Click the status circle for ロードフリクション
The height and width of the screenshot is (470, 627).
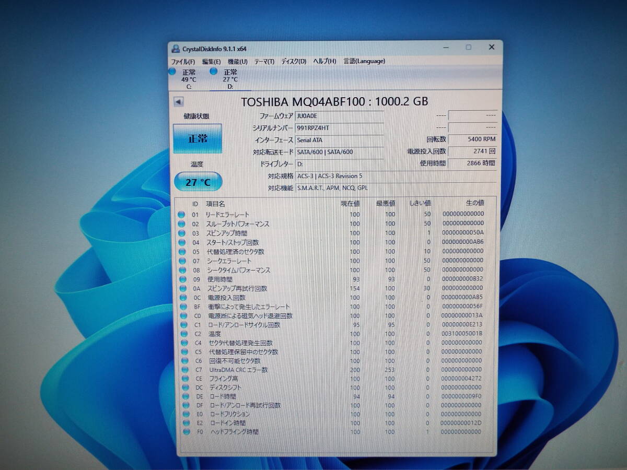point(186,414)
